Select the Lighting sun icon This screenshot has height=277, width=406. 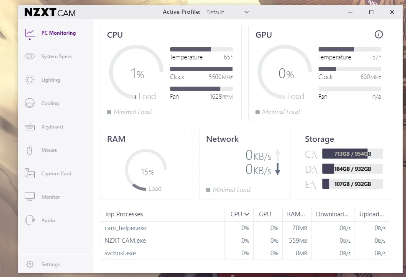(x=30, y=80)
